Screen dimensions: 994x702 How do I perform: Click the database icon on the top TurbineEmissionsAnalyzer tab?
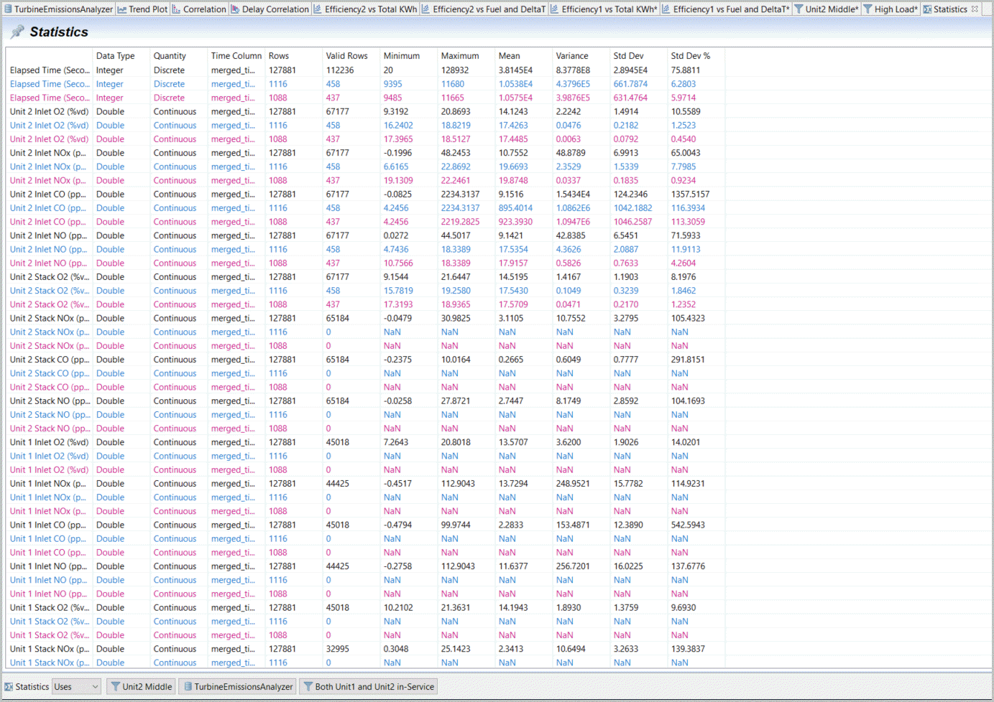[x=8, y=9]
